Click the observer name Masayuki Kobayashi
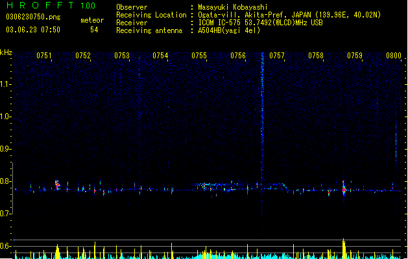408x259 pixels. coord(233,7)
